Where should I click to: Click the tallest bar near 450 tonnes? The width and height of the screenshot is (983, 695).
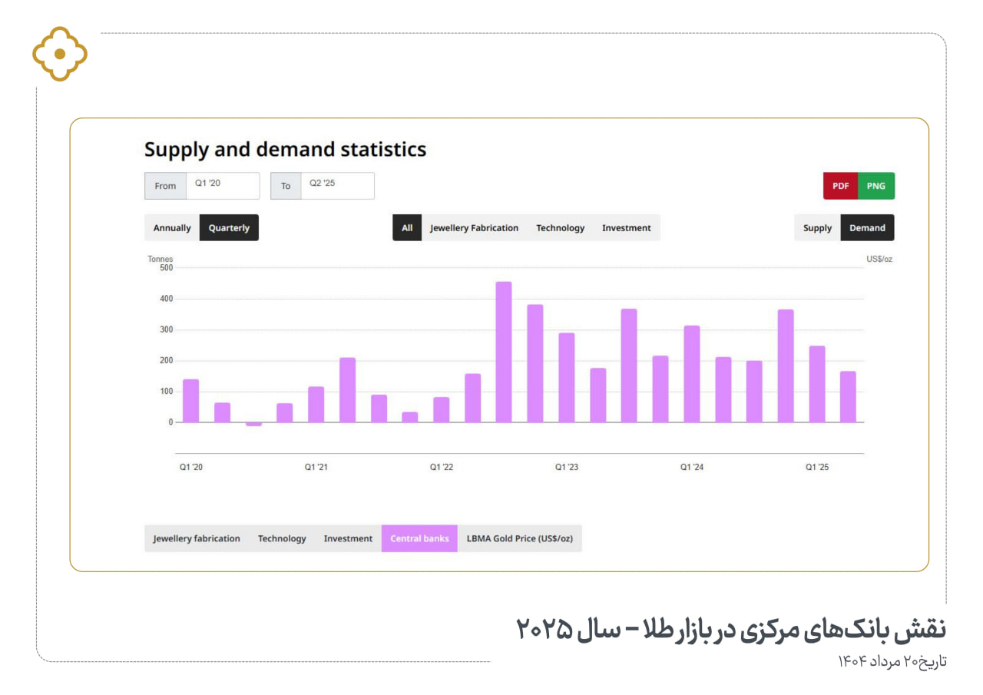[x=504, y=352]
